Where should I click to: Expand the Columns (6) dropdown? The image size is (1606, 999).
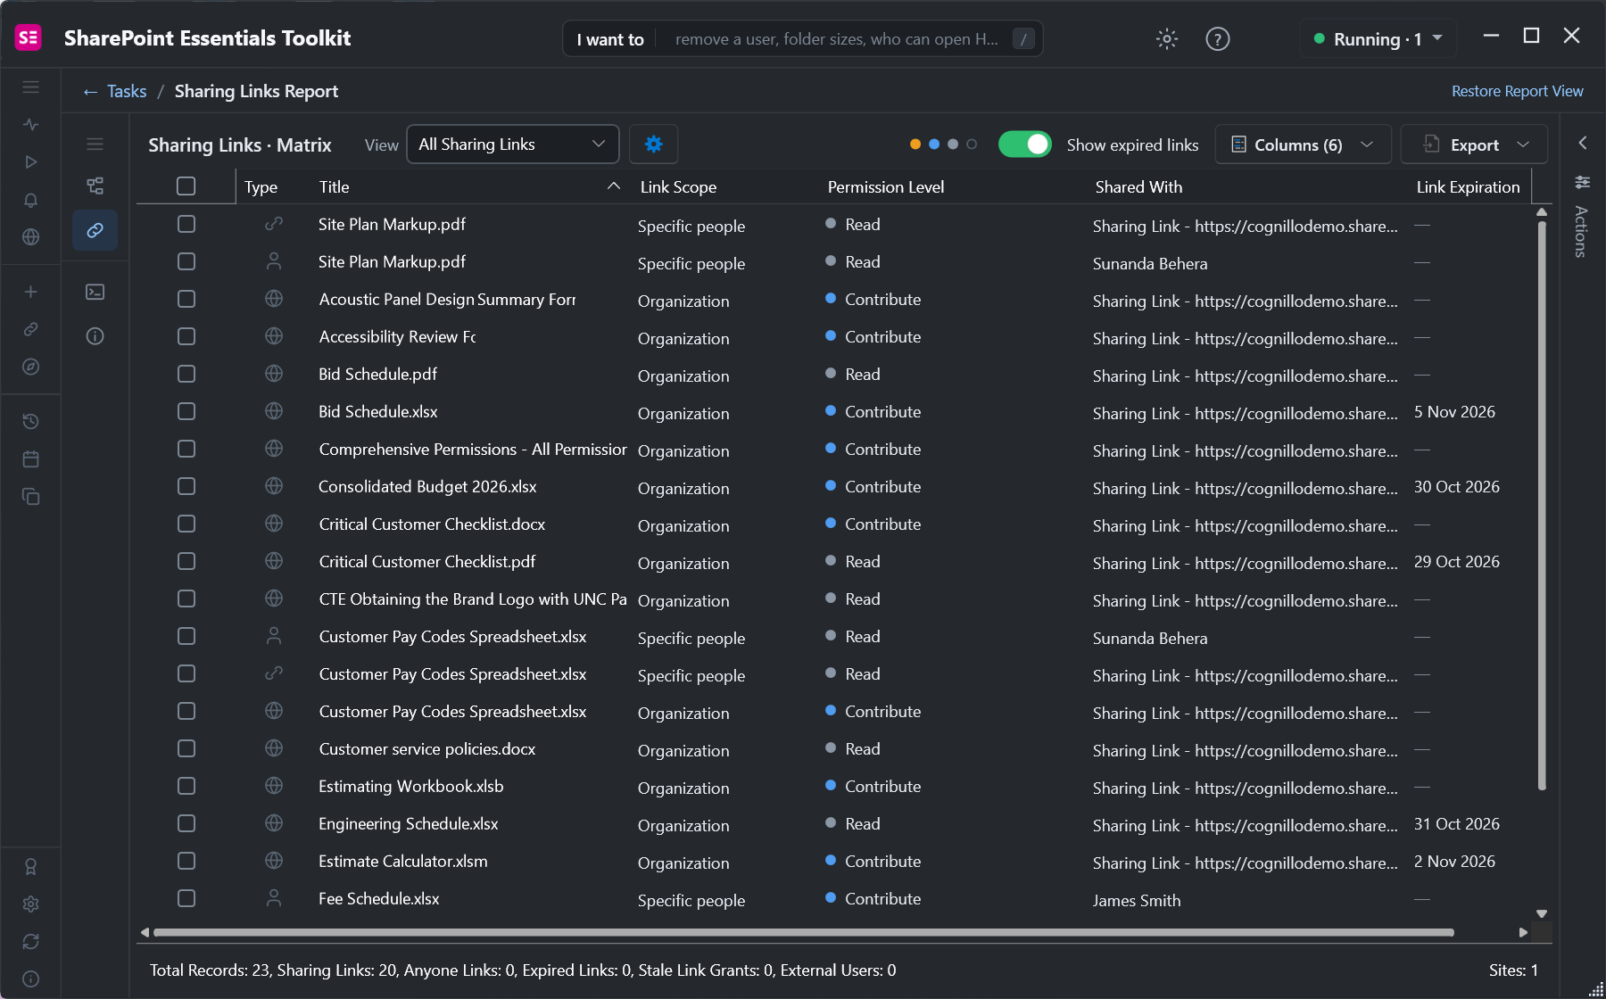(x=1303, y=144)
